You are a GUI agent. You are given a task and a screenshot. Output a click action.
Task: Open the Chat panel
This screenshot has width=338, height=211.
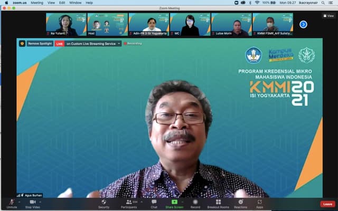click(x=154, y=204)
